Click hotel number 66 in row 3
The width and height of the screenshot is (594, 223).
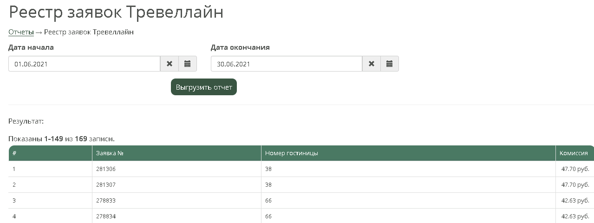click(268, 201)
